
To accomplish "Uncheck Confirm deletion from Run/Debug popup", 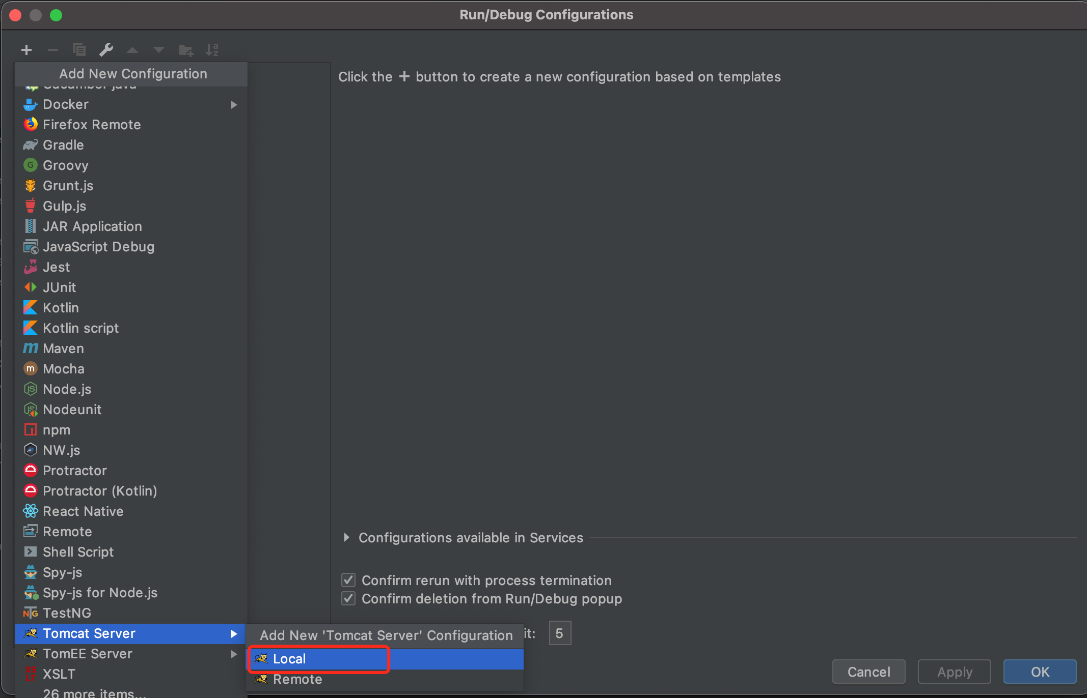I will click(348, 598).
